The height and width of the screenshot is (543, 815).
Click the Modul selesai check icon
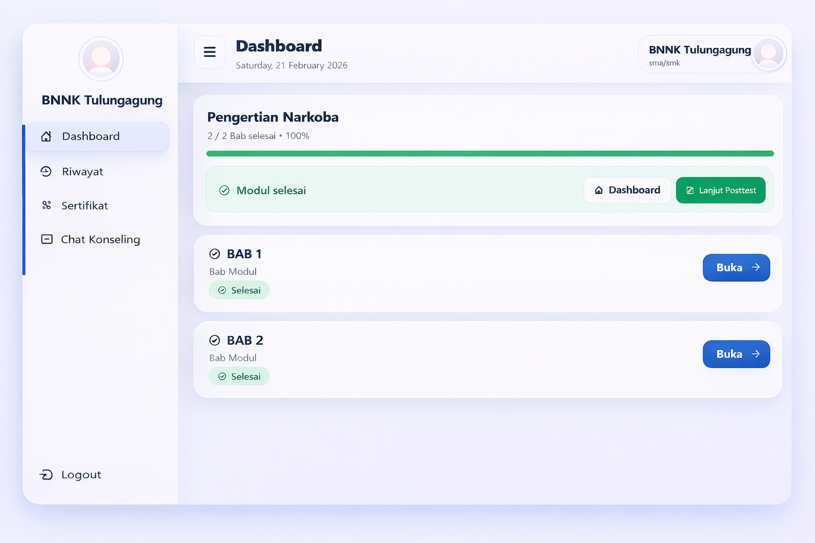[224, 190]
